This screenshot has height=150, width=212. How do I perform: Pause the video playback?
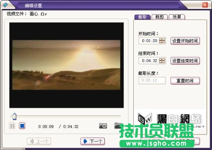(12, 126)
